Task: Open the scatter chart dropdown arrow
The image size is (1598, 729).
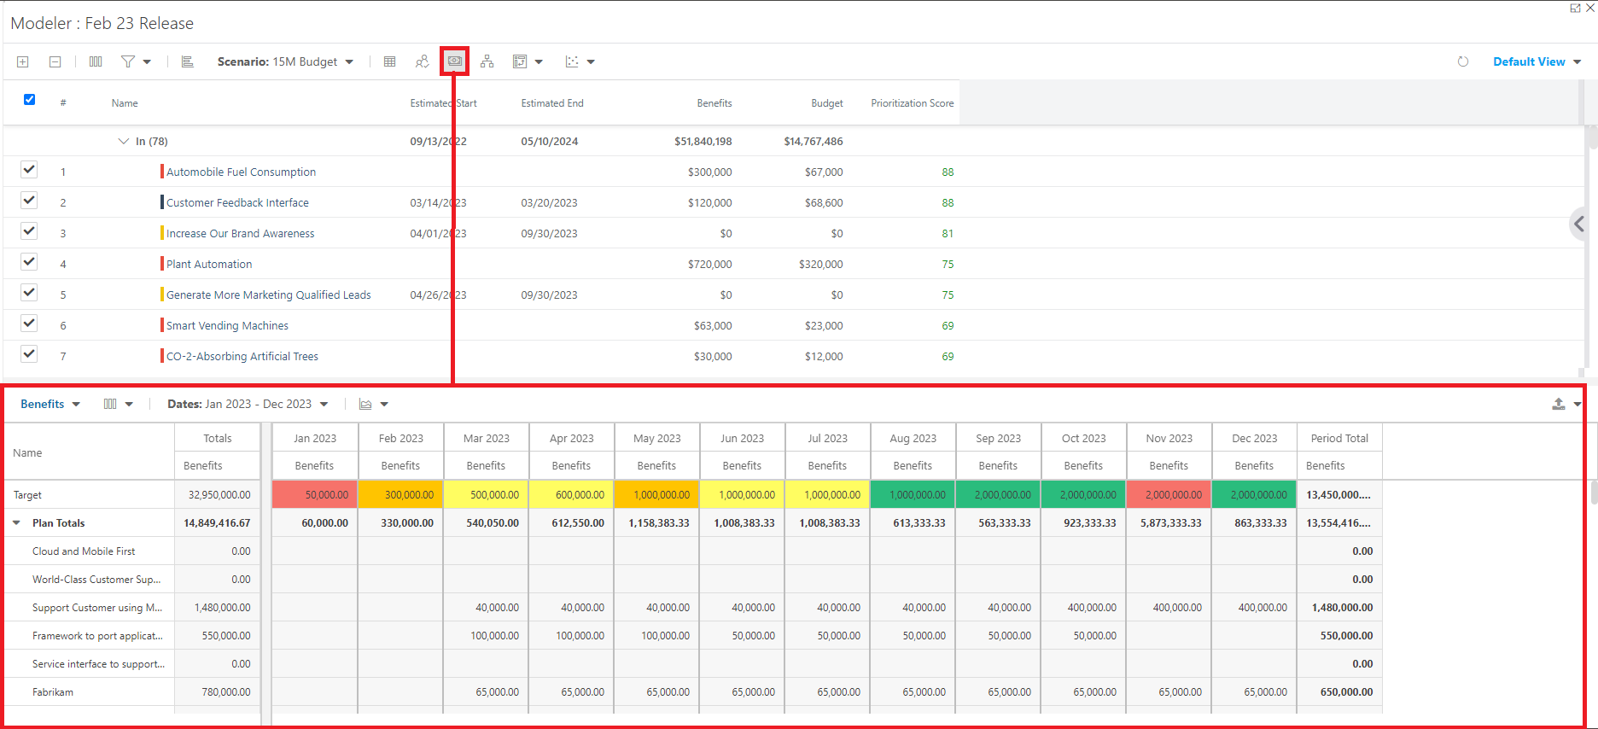Action: (x=591, y=62)
